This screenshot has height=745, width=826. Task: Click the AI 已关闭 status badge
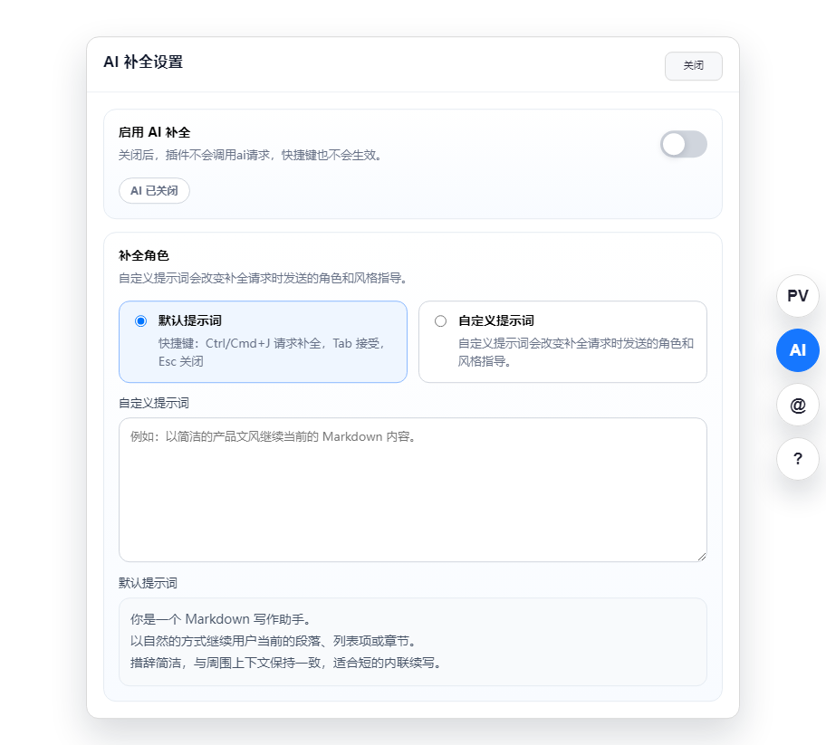(x=154, y=191)
